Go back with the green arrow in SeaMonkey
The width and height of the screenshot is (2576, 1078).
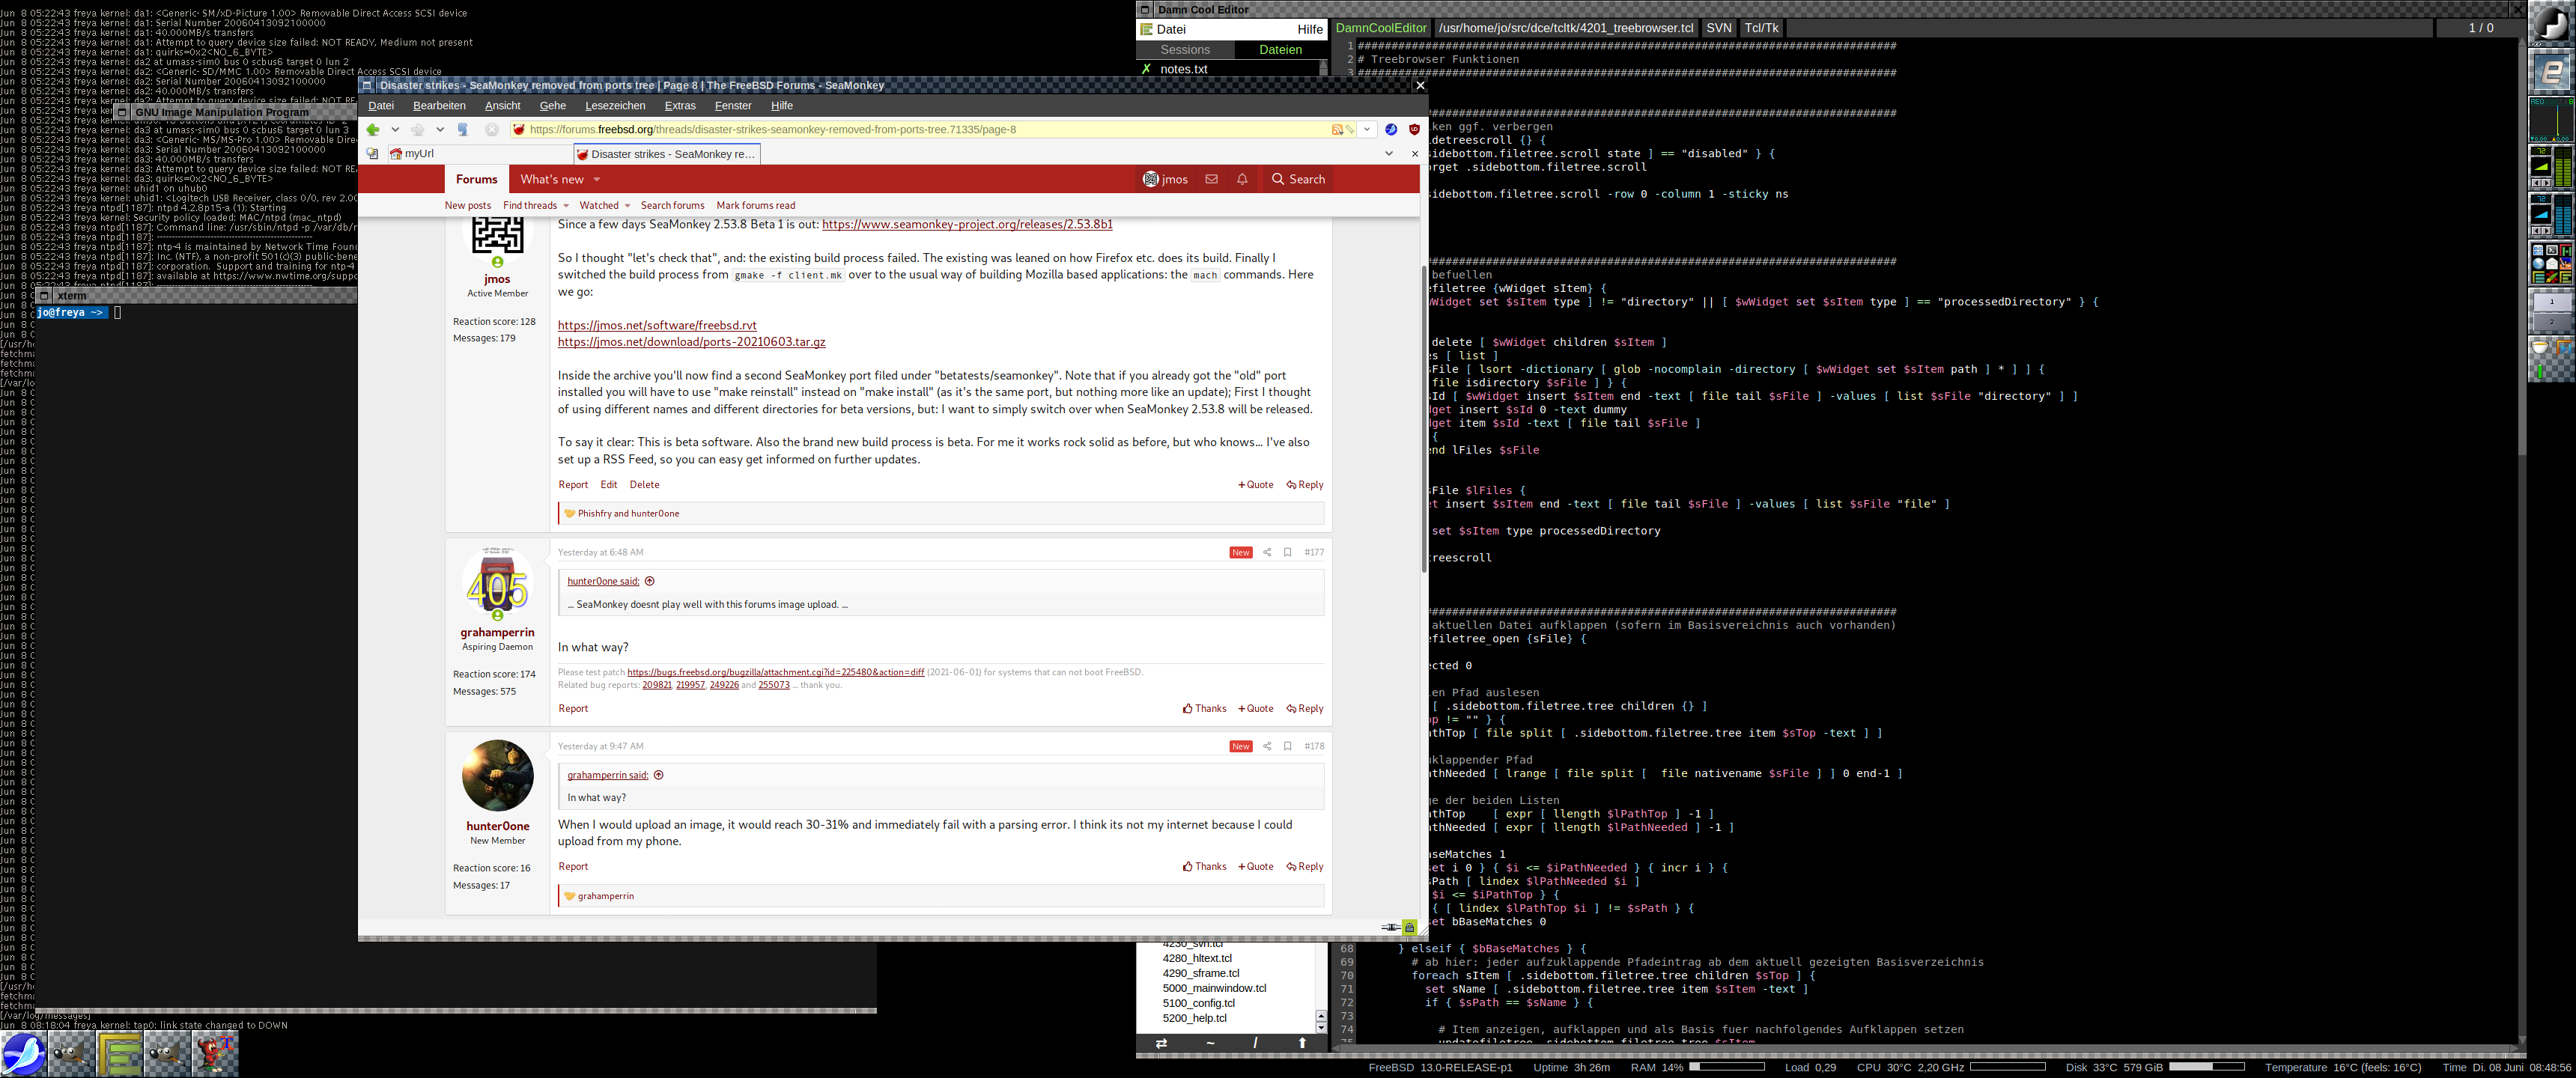pyautogui.click(x=373, y=129)
